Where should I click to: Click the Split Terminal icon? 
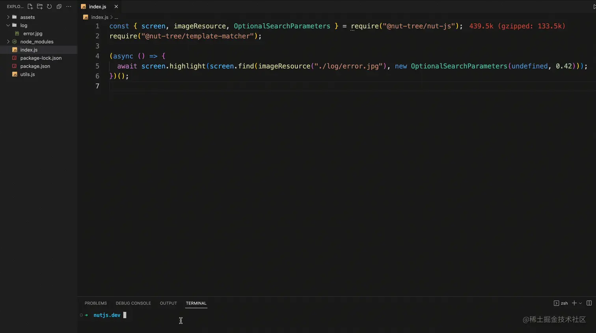(x=589, y=303)
